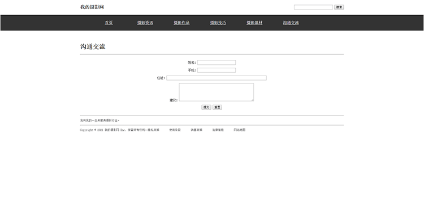Select 摄影技巧 in the navigation bar

click(218, 23)
